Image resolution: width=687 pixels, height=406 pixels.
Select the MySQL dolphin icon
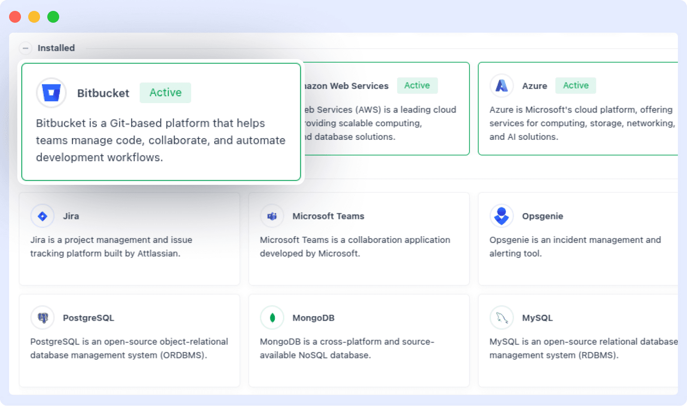tap(501, 318)
